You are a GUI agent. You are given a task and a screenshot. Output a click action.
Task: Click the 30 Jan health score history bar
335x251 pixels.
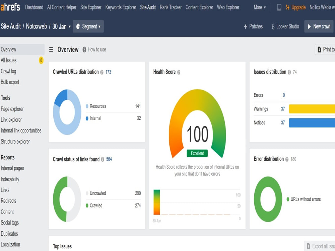(156, 202)
